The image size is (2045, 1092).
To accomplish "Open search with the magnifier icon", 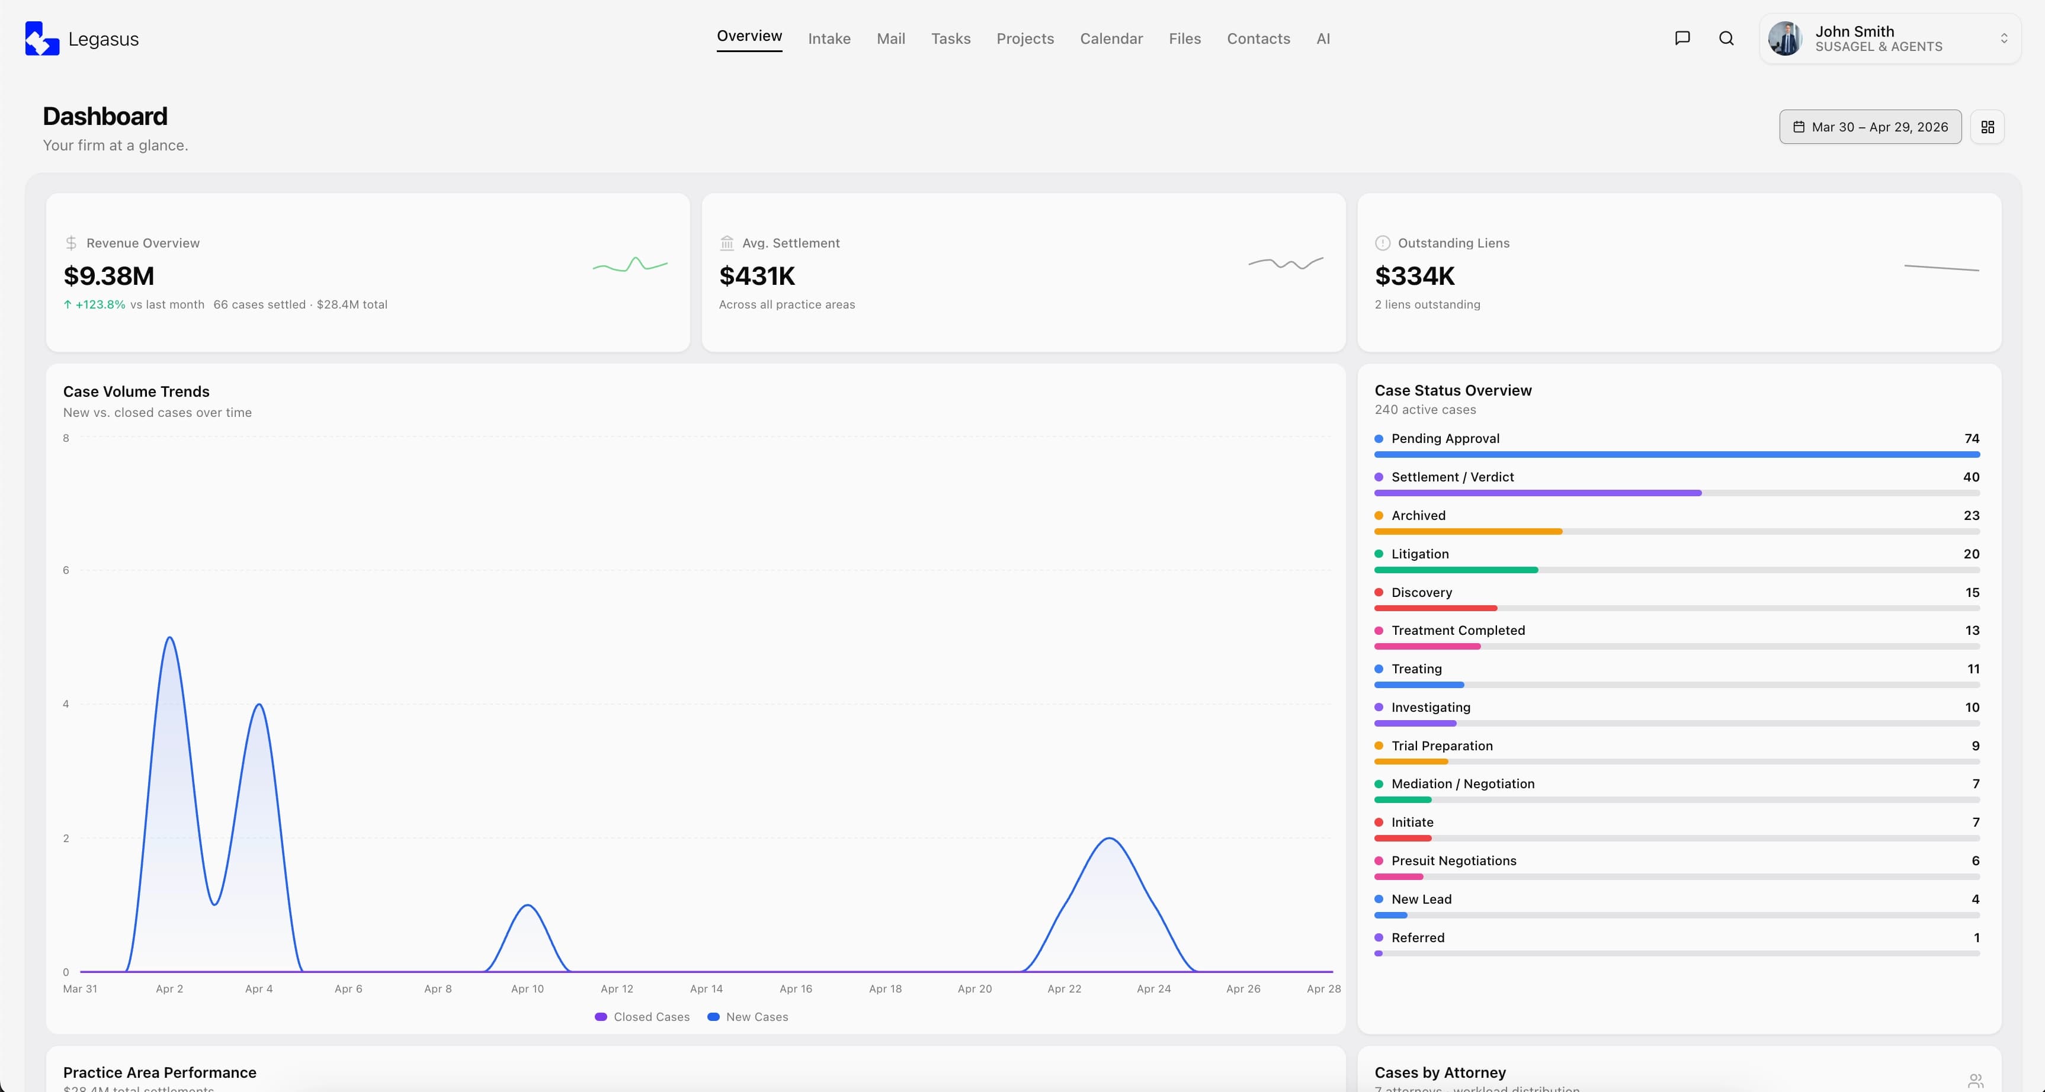I will click(x=1726, y=38).
